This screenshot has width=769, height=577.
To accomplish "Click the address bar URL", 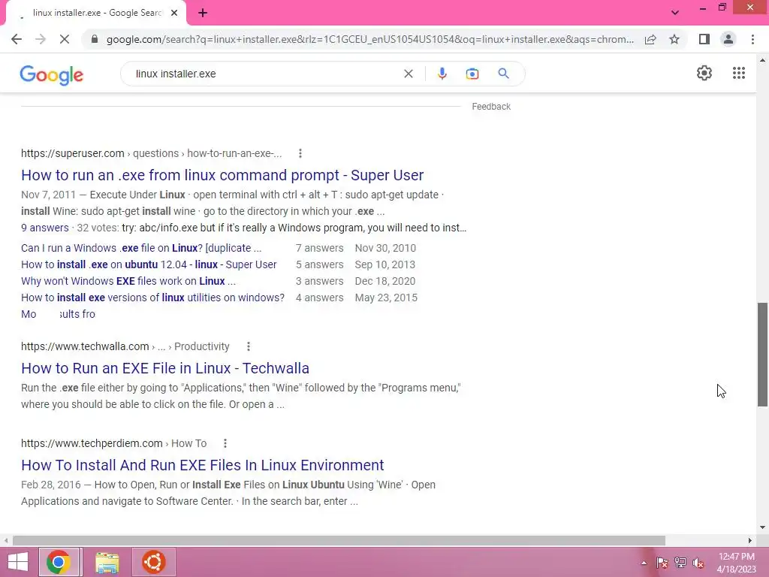I will coord(370,39).
